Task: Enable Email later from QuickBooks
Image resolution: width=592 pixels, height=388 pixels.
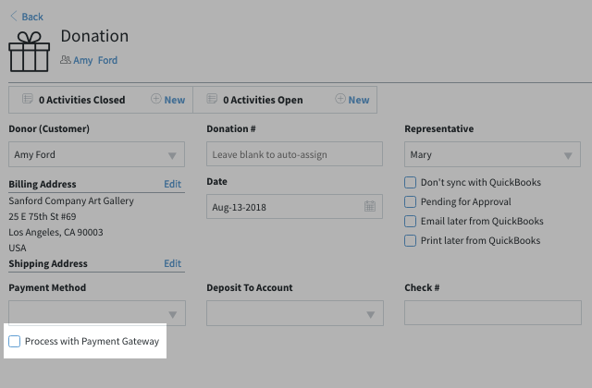Action: 410,221
